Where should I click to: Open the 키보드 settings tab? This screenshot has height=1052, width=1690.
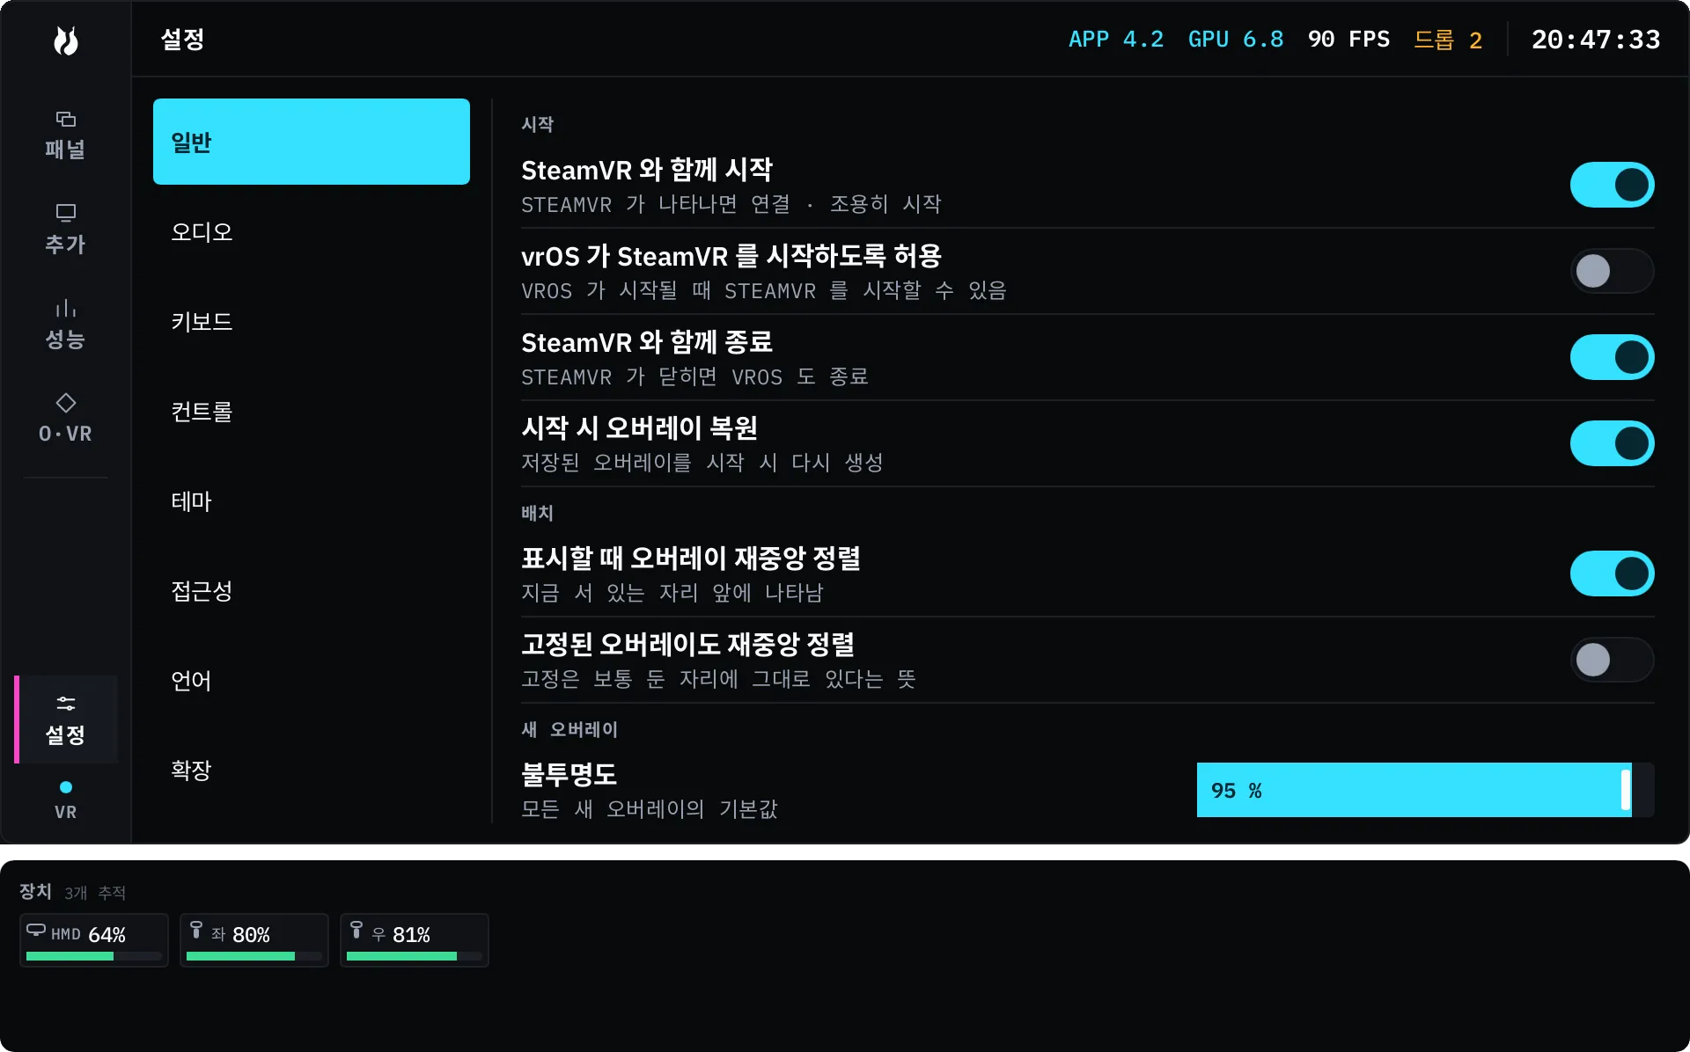(x=312, y=321)
